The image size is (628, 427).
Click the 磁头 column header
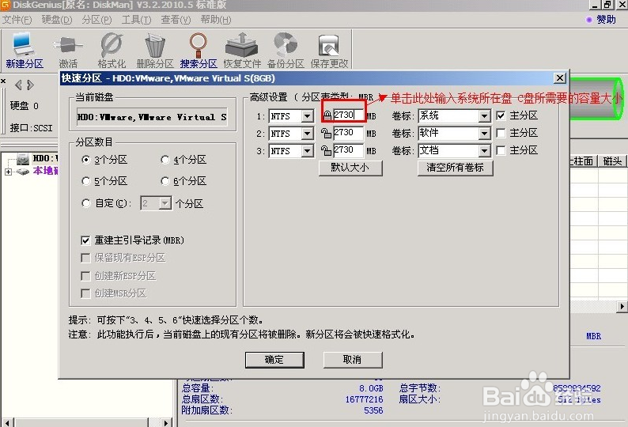[612, 161]
